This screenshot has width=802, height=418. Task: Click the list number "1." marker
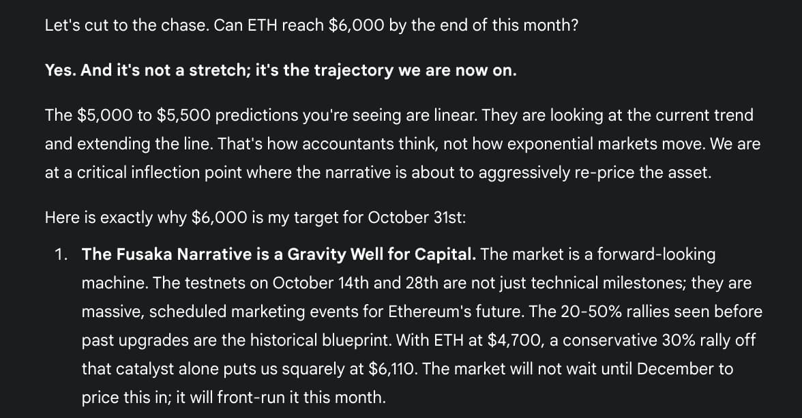pyautogui.click(x=61, y=255)
